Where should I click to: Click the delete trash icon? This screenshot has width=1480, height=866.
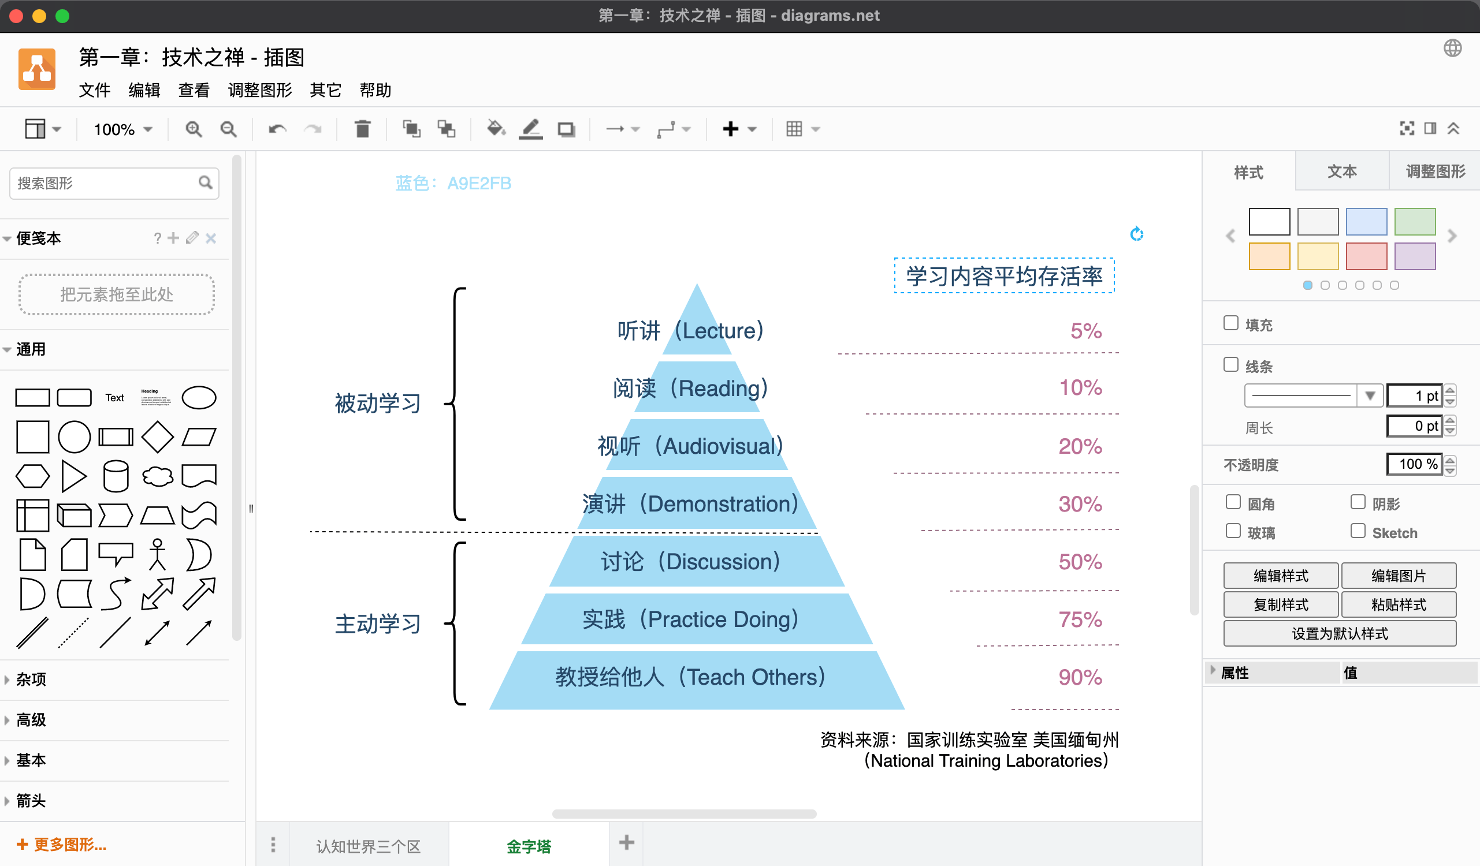(362, 129)
